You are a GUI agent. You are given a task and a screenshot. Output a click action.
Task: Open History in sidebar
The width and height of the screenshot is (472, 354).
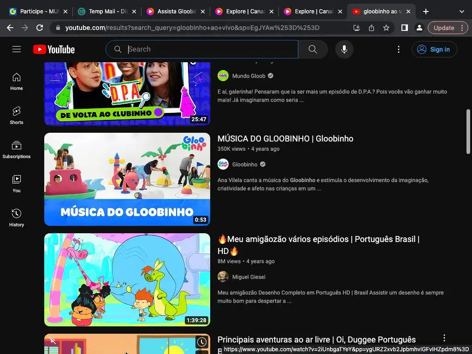[x=17, y=218]
